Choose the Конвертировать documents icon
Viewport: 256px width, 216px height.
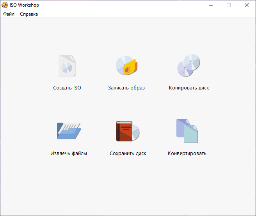tap(187, 131)
